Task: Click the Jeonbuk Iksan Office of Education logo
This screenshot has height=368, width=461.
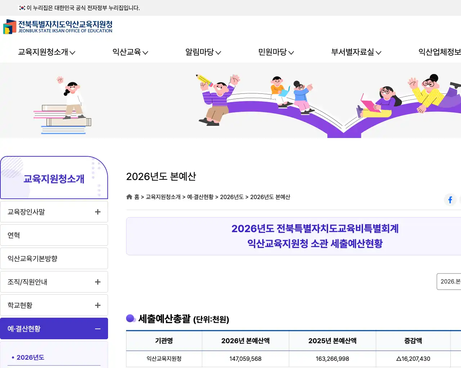Action: [x=58, y=27]
